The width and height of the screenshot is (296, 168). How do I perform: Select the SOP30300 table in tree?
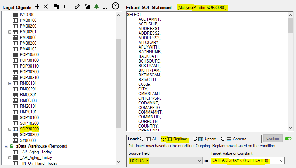[x=29, y=135]
